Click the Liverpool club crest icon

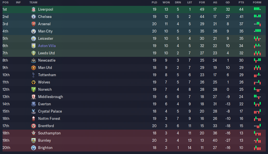[x=34, y=10]
